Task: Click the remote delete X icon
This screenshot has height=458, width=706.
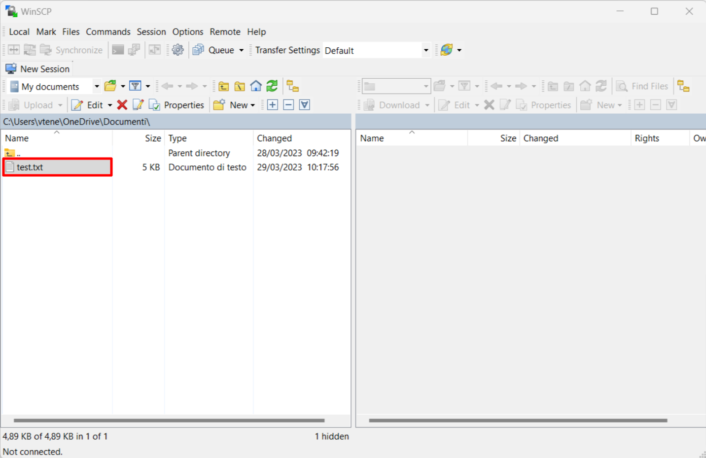Action: [x=489, y=105]
